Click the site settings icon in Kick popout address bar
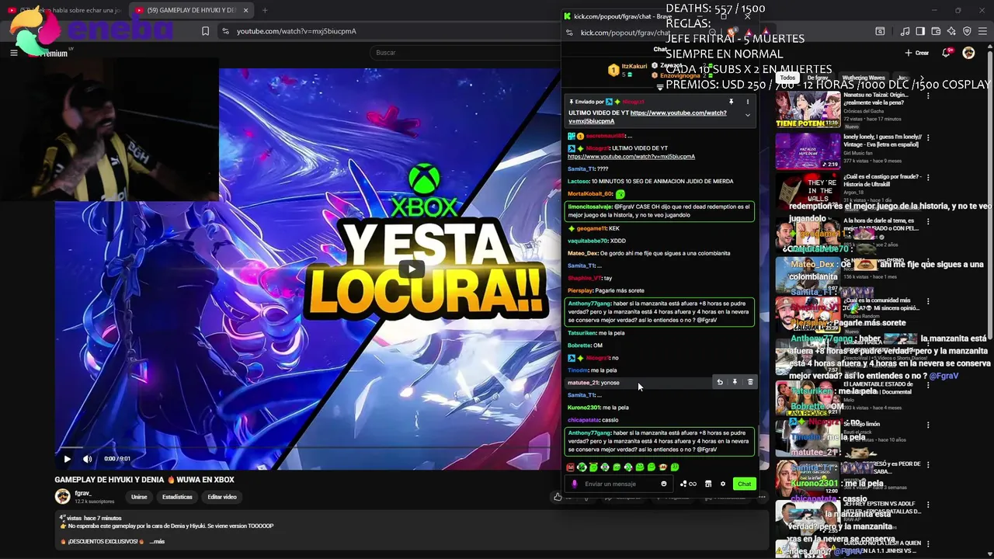994x559 pixels. 569,33
